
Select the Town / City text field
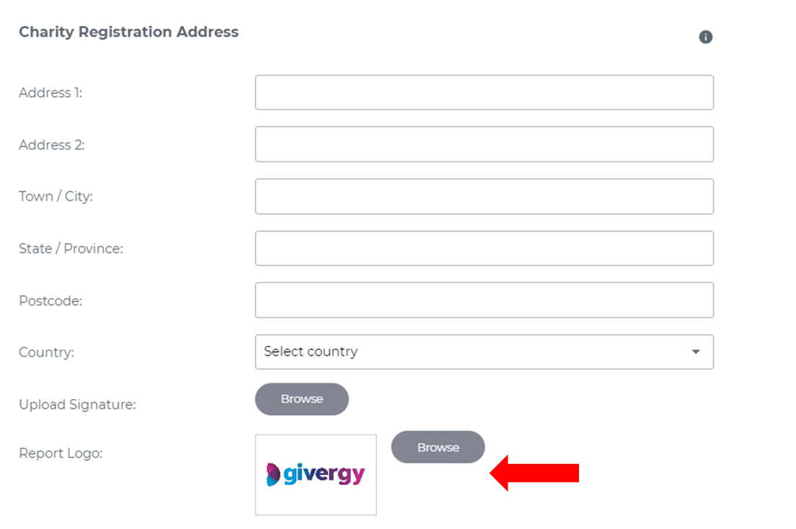tap(484, 196)
